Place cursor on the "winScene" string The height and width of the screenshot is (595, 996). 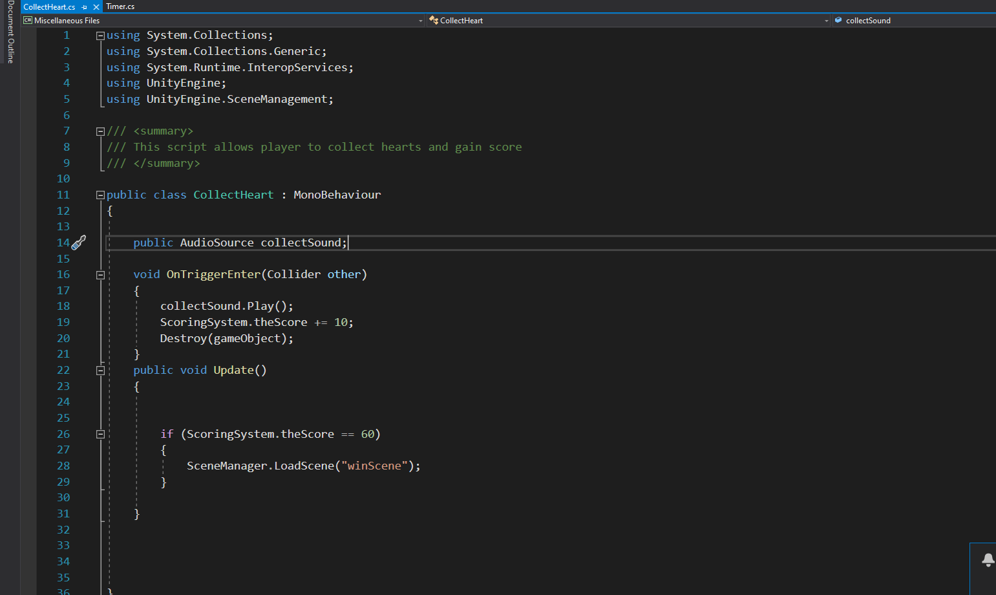point(374,466)
